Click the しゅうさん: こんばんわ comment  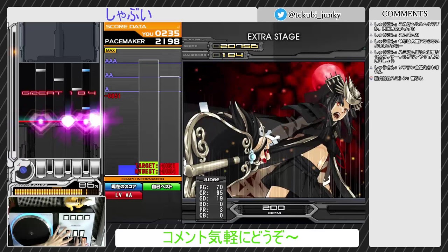397,35
